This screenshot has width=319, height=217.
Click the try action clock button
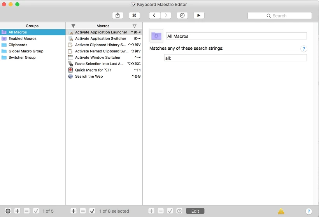click(179, 211)
